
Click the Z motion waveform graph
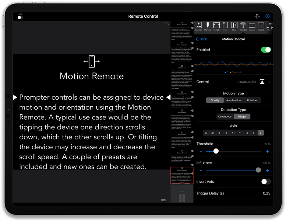(x=233, y=64)
